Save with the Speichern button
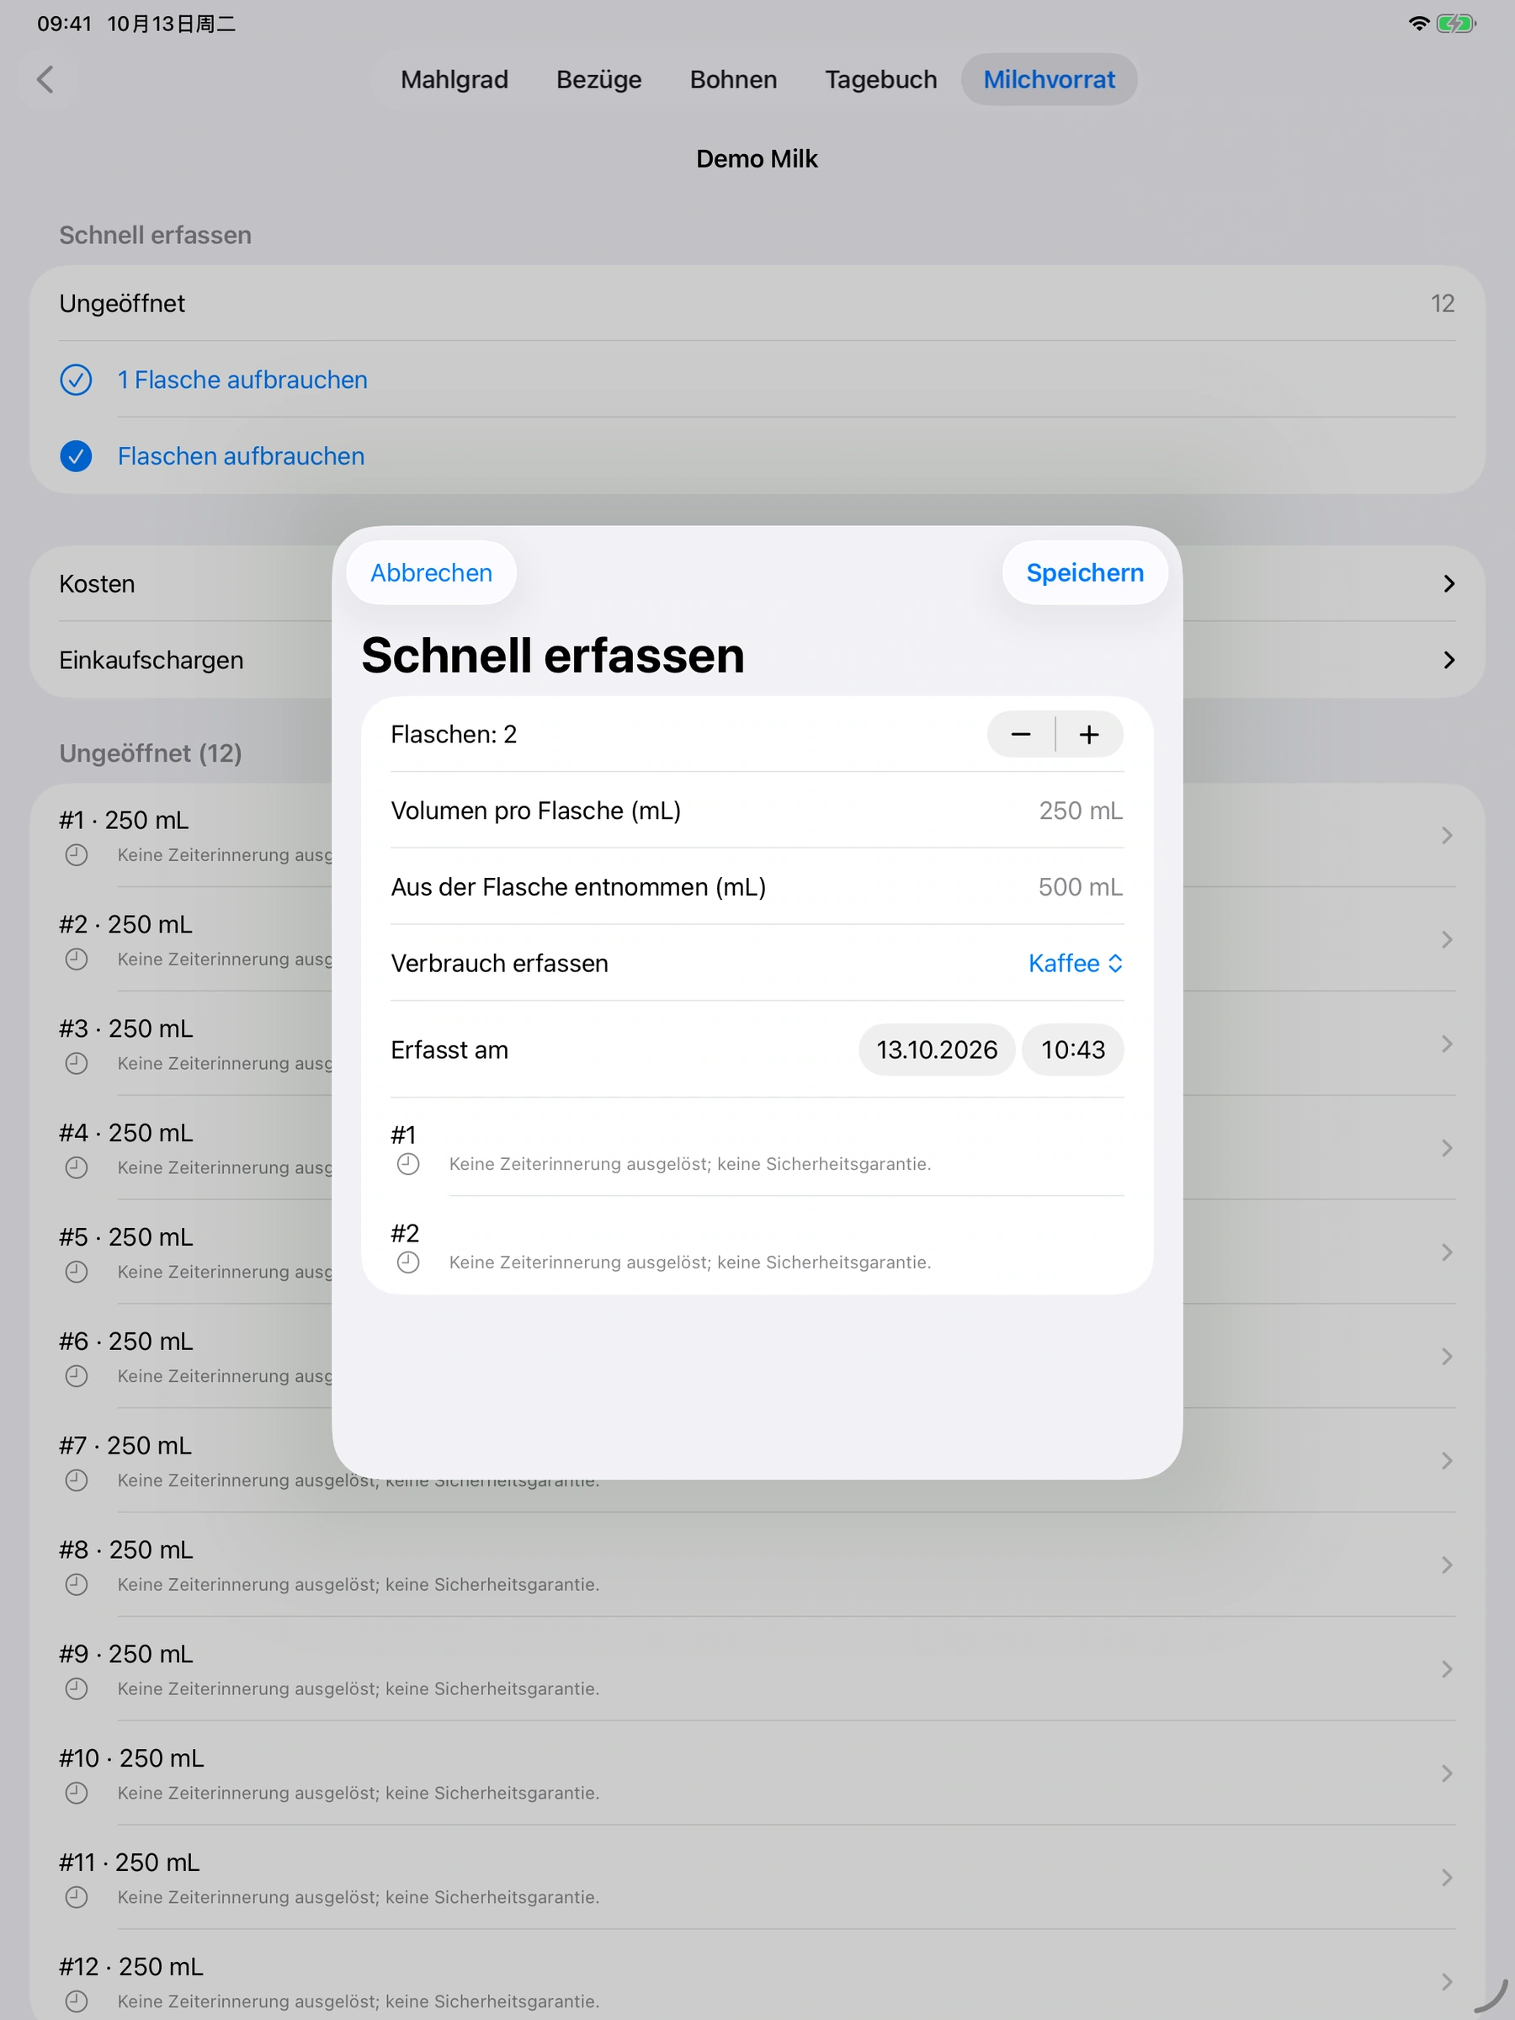 1085,572
